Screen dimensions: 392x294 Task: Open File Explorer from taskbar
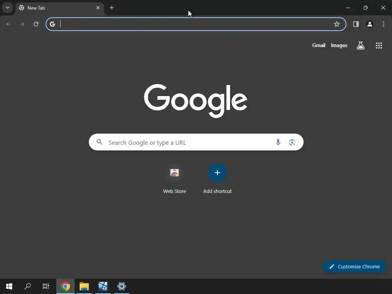(x=84, y=286)
